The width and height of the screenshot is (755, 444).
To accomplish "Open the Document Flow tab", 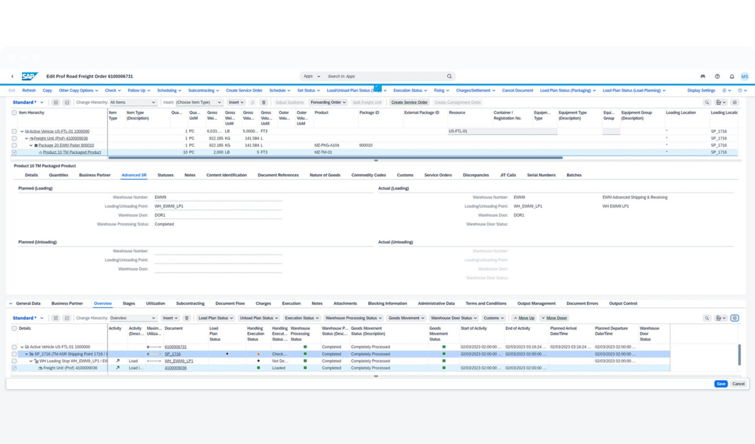I will click(230, 304).
